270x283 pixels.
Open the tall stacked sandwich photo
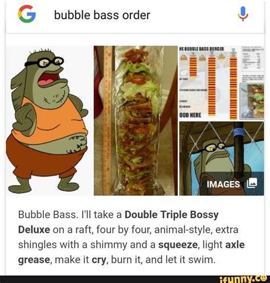click(x=136, y=121)
